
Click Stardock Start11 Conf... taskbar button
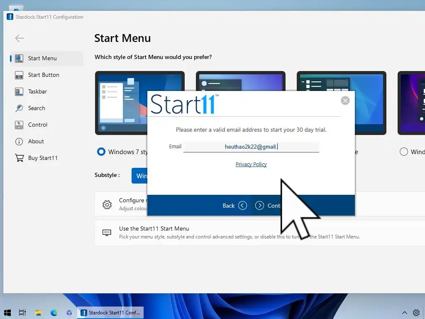tap(110, 313)
